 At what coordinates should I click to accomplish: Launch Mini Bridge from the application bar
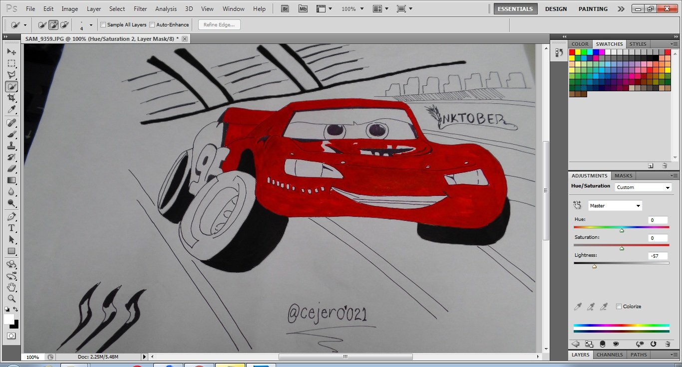(x=303, y=8)
